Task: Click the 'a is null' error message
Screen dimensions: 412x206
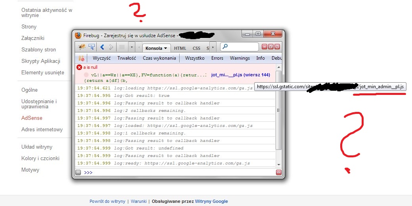Action: point(90,67)
